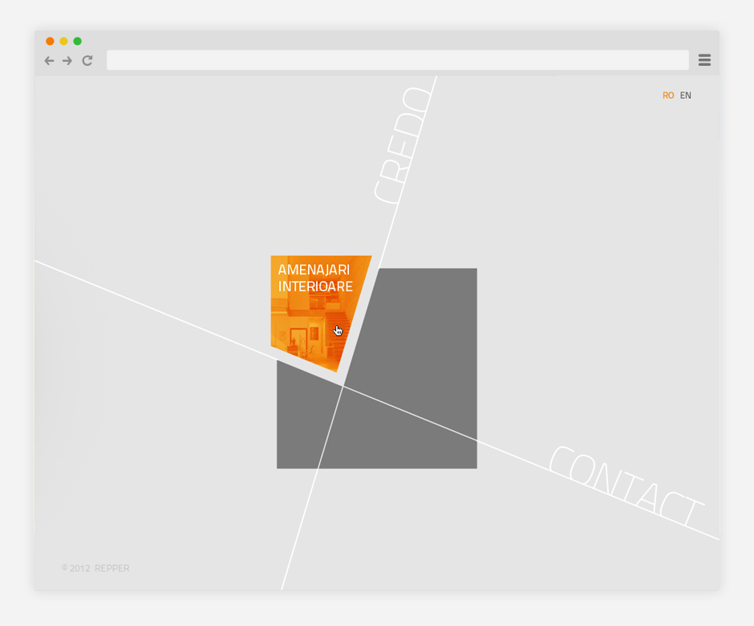Focus the browser address bar
Viewport: 754px width, 626px height.
click(x=397, y=60)
